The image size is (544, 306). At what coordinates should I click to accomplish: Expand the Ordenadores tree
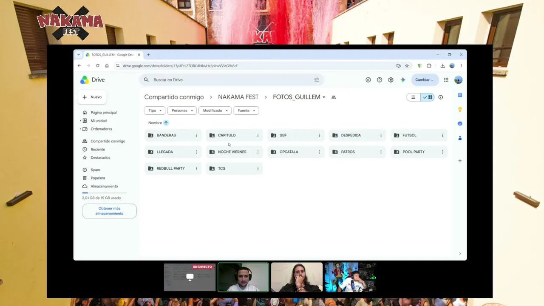click(80, 129)
